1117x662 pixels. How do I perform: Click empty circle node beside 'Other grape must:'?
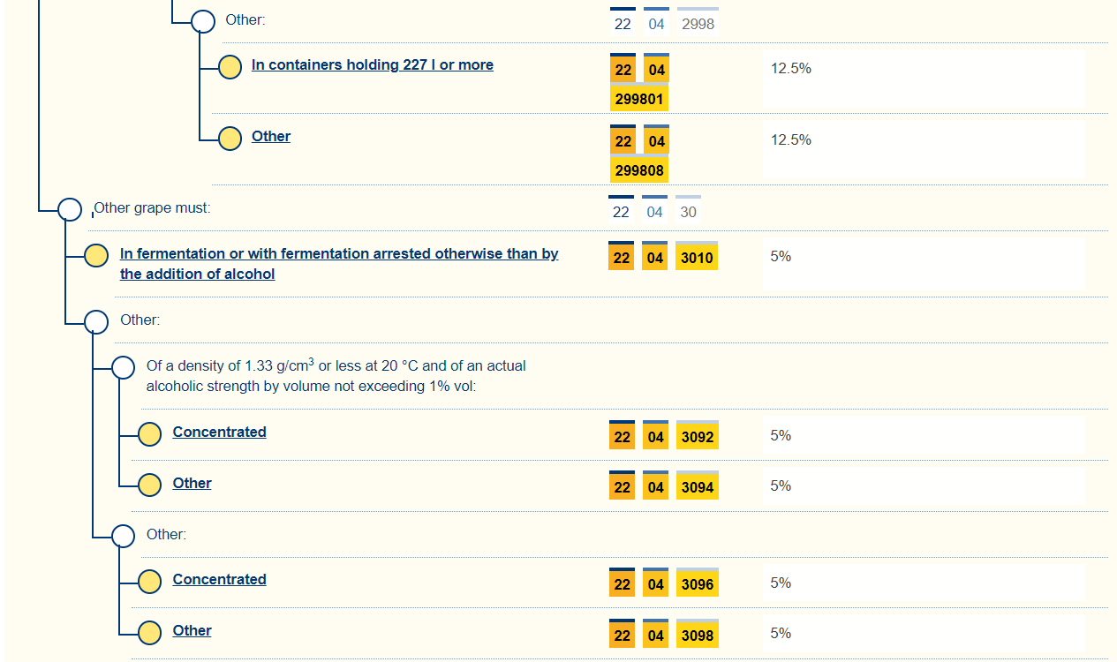pyautogui.click(x=70, y=210)
